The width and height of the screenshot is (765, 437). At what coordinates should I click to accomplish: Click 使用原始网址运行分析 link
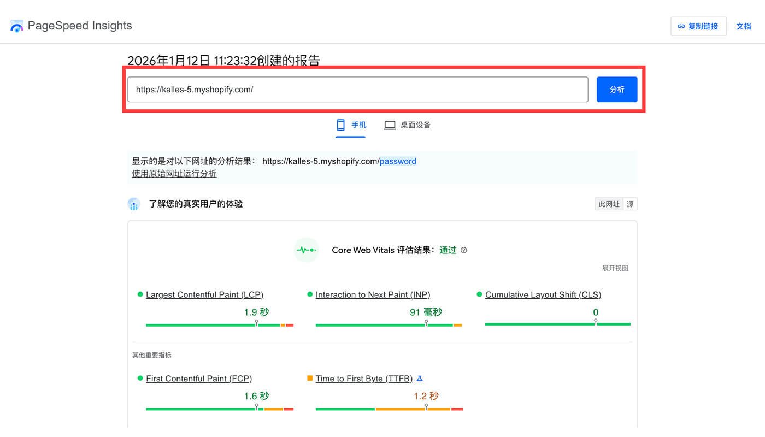tap(174, 174)
